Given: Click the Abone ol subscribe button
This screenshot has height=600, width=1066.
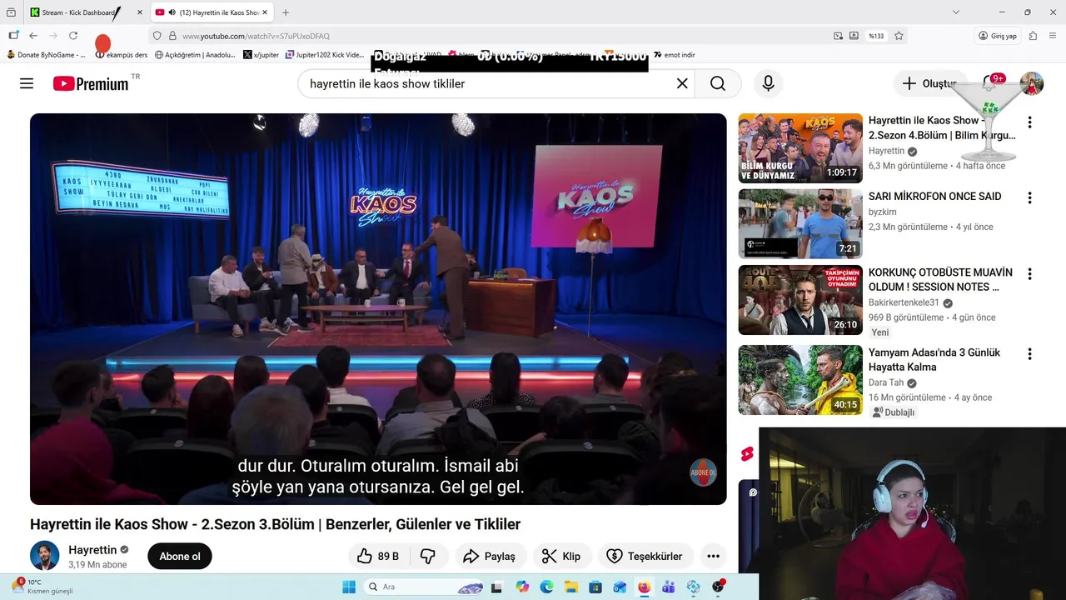Looking at the screenshot, I should [180, 556].
